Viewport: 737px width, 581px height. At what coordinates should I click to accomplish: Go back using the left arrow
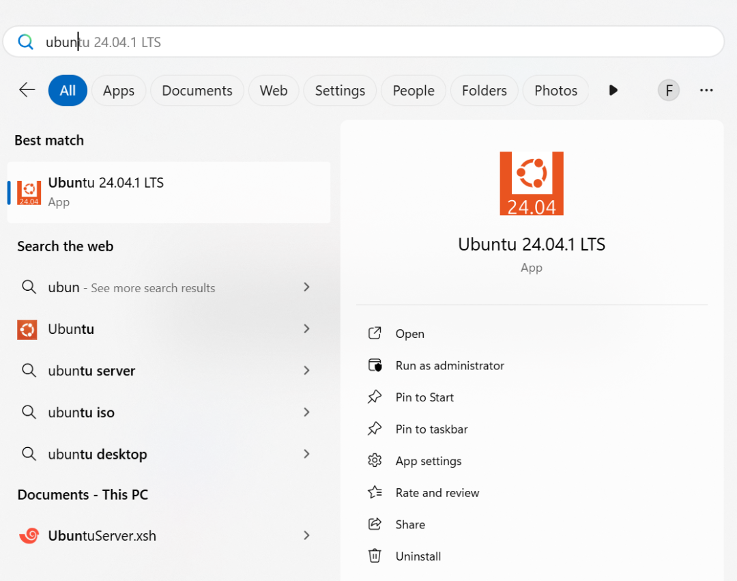[x=27, y=90]
